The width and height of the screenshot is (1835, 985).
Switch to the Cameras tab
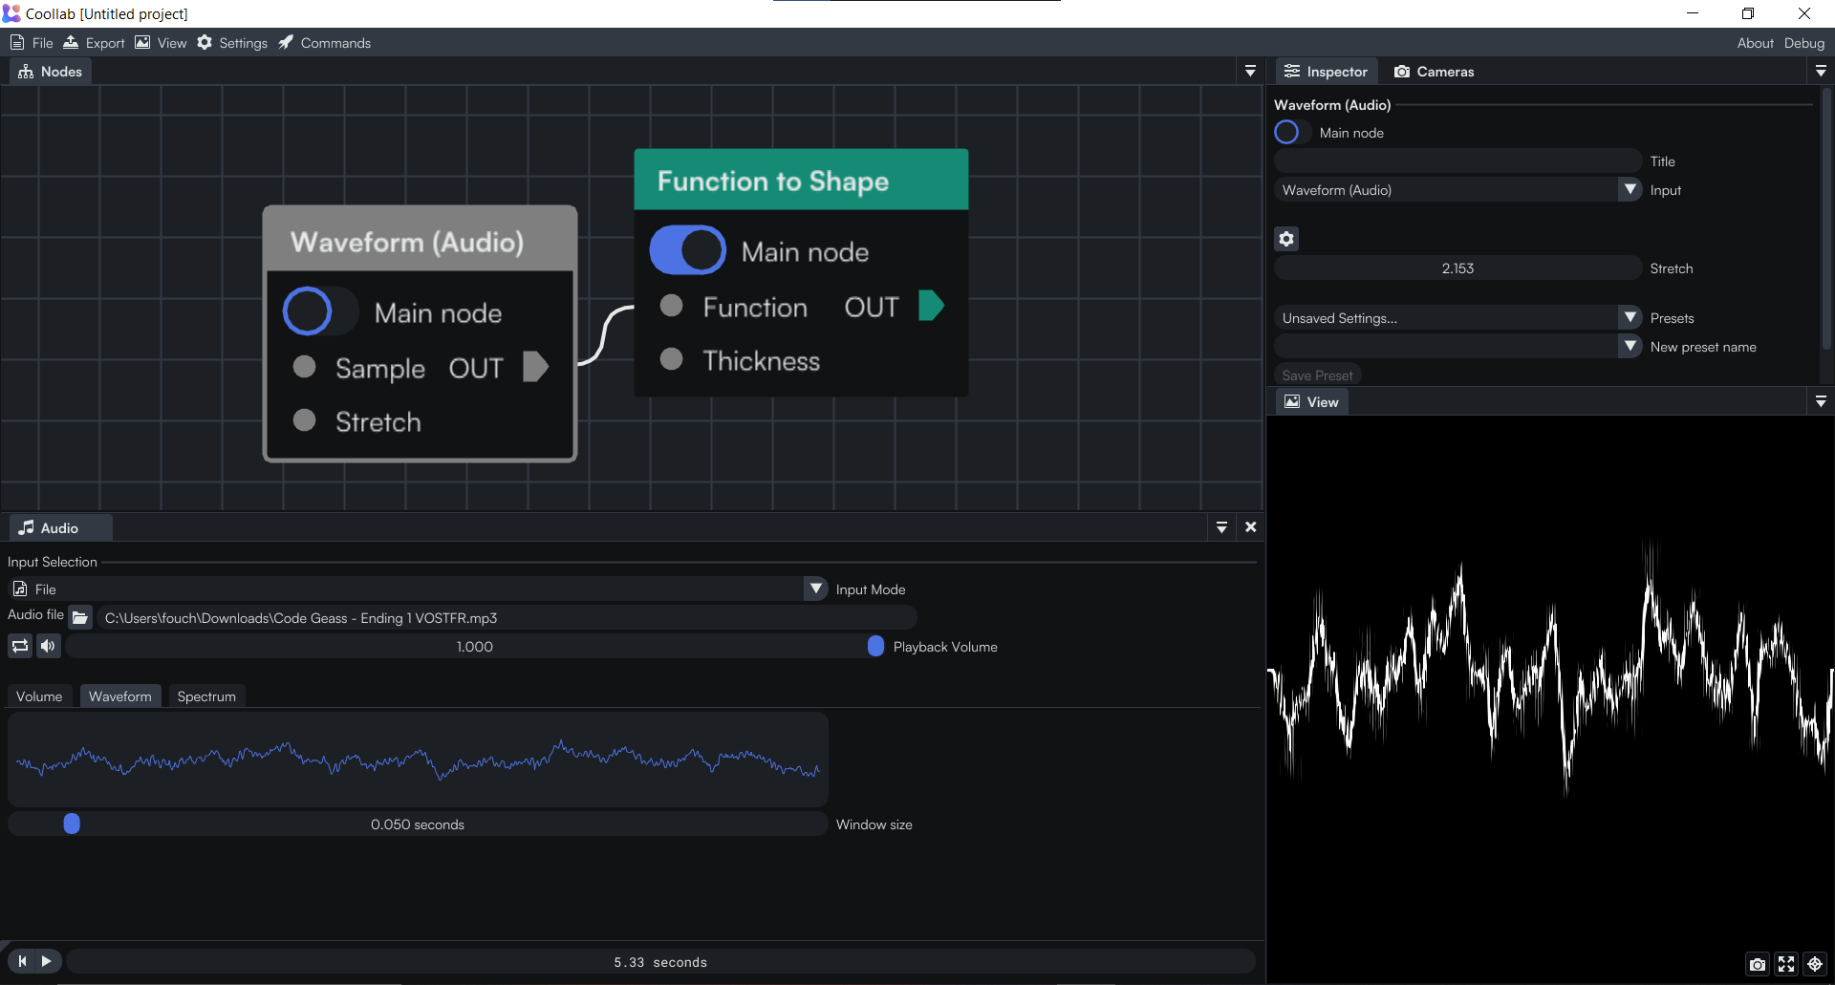[1434, 72]
